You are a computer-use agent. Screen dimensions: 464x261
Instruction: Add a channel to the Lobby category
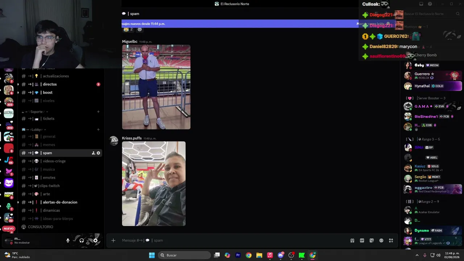coord(98,129)
